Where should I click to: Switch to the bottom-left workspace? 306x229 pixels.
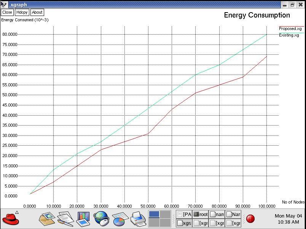click(154, 223)
